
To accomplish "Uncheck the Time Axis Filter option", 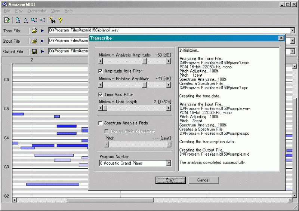I will (x=100, y=95).
